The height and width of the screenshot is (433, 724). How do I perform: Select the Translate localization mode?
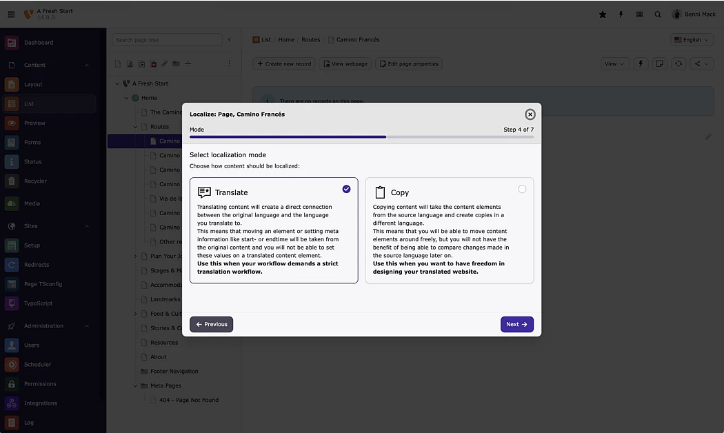pyautogui.click(x=274, y=230)
